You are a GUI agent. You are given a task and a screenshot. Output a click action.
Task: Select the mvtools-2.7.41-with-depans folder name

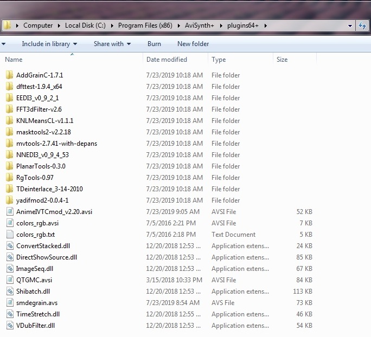56,144
